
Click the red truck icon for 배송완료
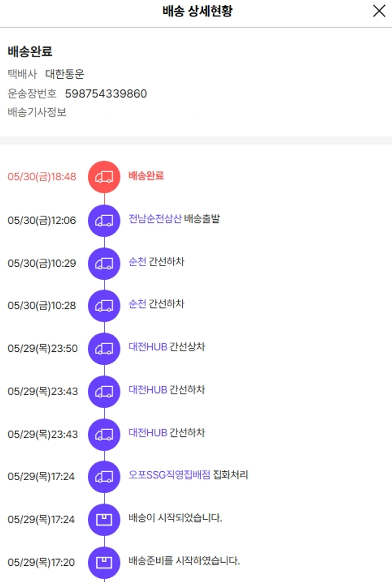click(x=104, y=176)
